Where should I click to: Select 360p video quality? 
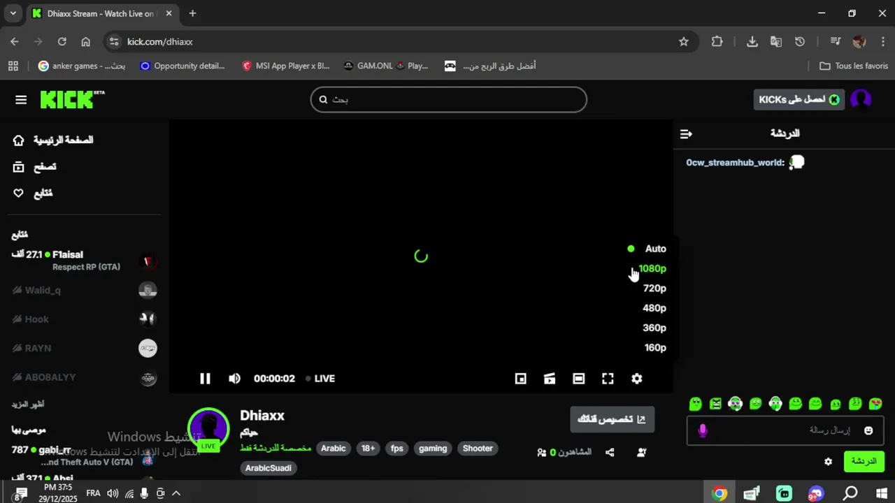(654, 328)
